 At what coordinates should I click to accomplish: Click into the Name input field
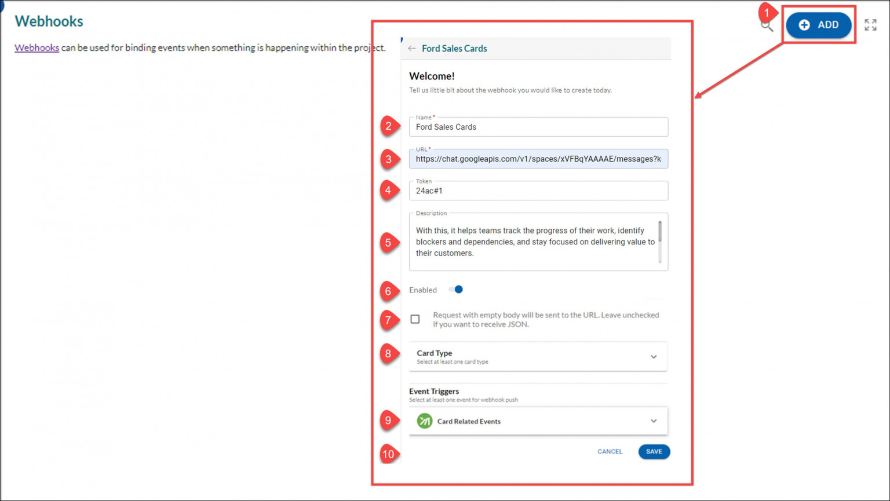(538, 127)
